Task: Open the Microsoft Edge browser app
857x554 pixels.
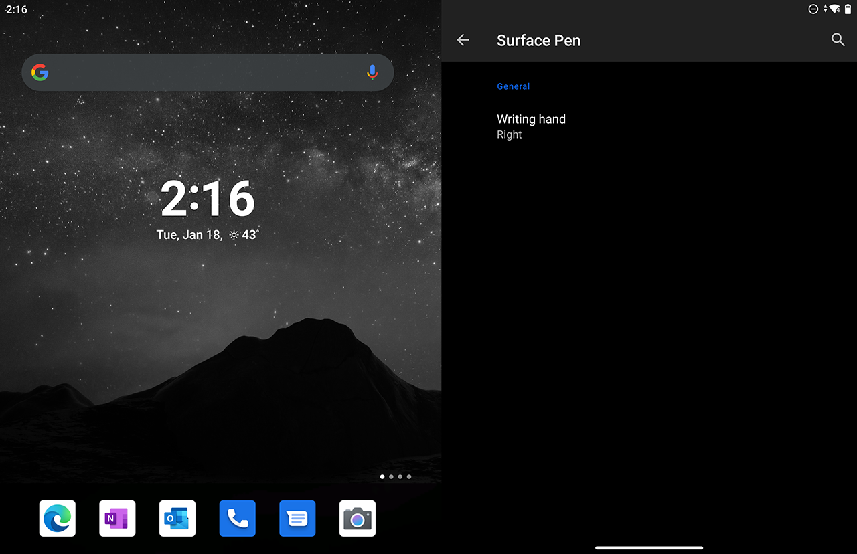Action: click(58, 519)
